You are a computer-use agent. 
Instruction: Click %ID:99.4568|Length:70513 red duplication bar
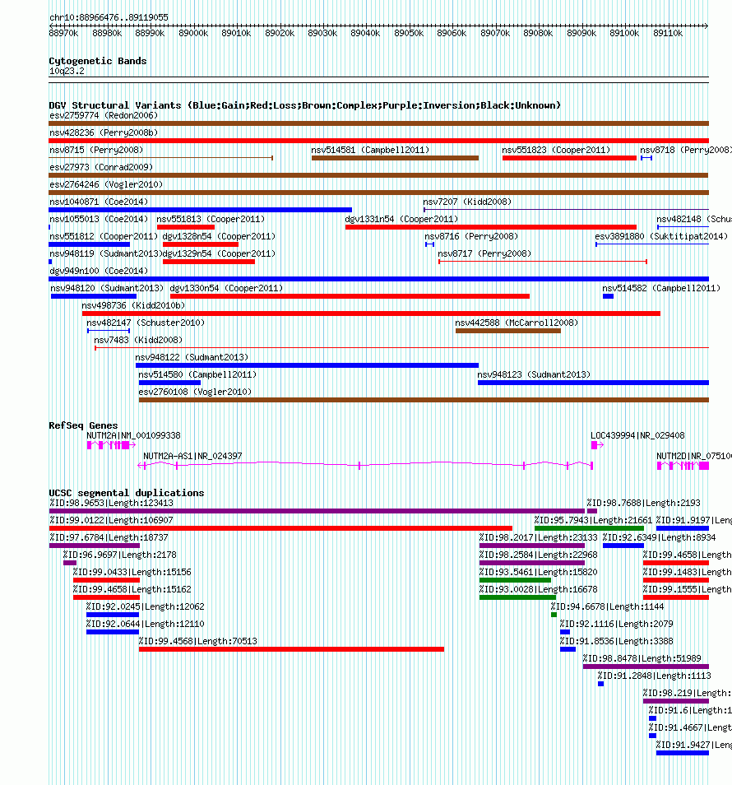(291, 649)
